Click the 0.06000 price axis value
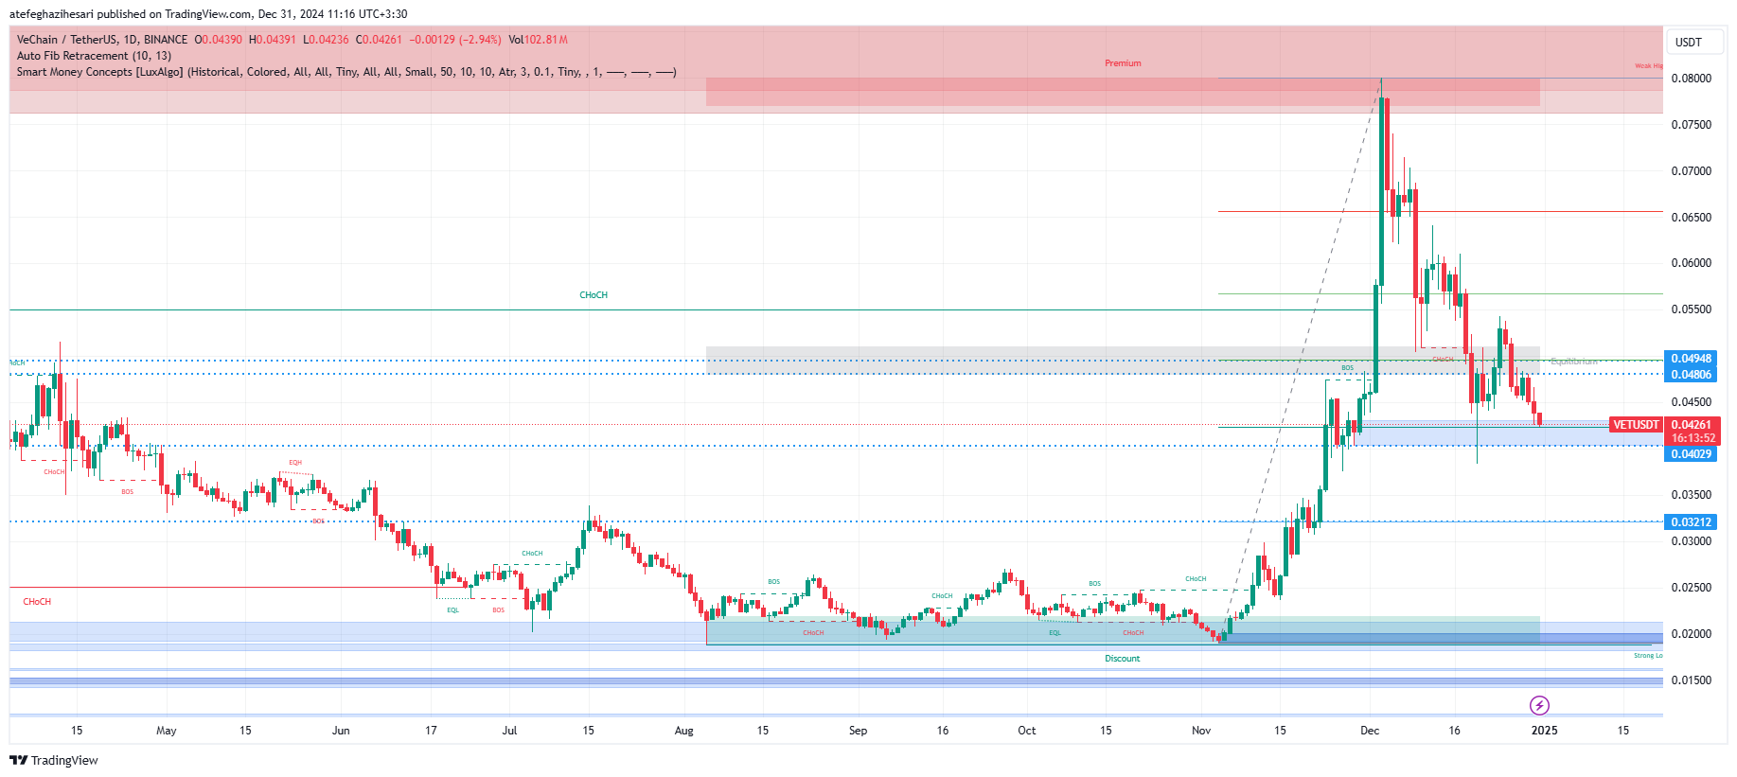Image resolution: width=1737 pixels, height=777 pixels. [x=1691, y=263]
